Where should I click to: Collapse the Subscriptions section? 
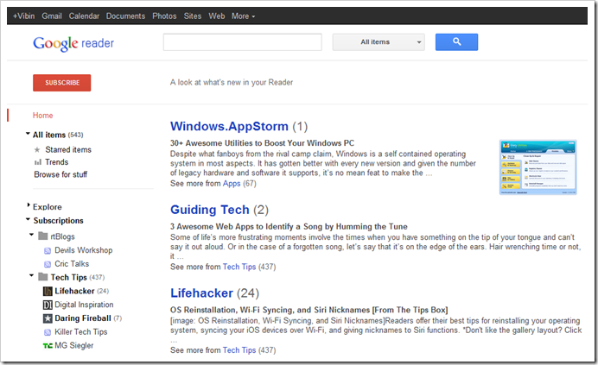coord(28,219)
